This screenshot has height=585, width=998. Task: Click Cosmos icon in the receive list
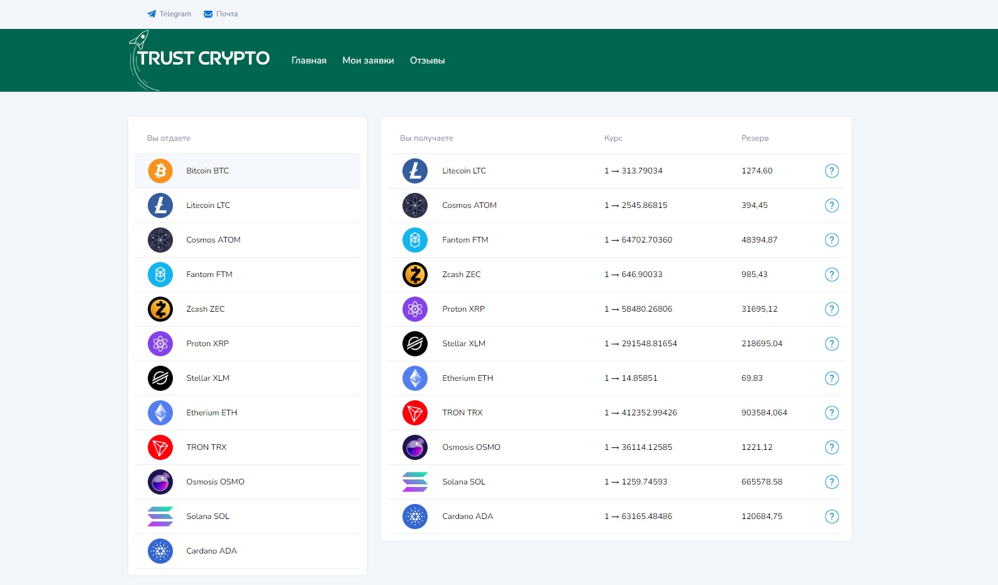415,205
